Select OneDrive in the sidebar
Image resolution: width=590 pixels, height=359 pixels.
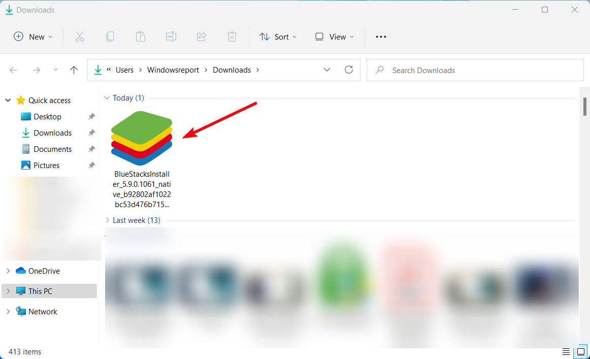coord(44,271)
